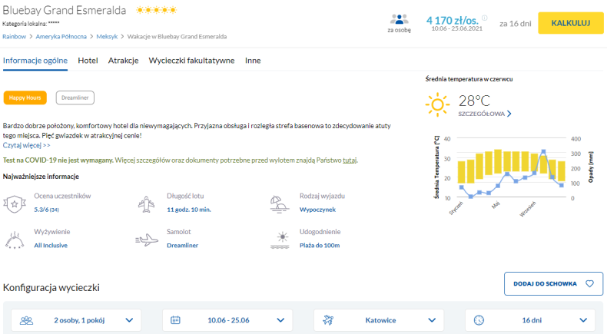
Task: Click the 'tutaj' link in COVID notice
Action: [350, 160]
